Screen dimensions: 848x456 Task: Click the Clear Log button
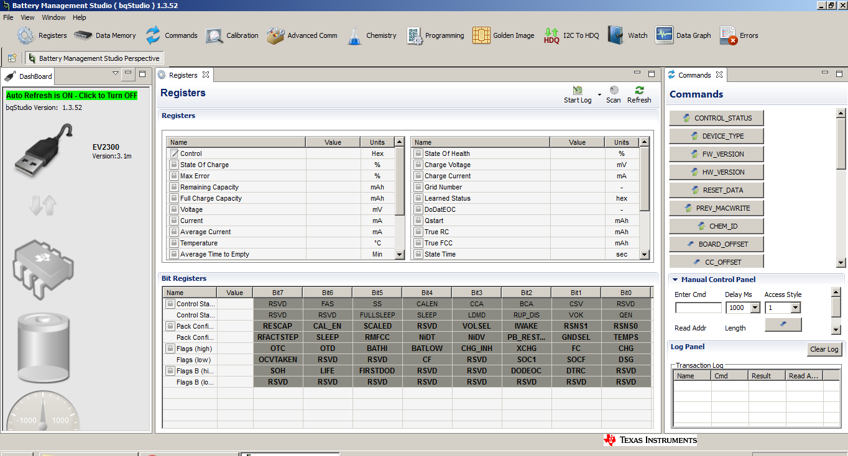click(824, 349)
